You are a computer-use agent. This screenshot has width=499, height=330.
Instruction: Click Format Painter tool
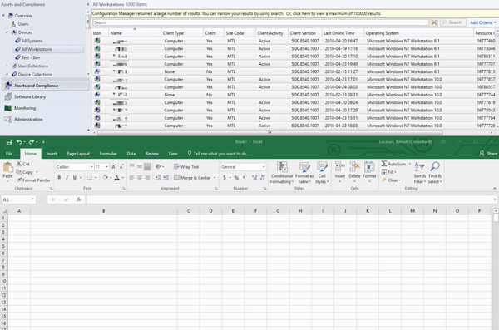point(33,180)
